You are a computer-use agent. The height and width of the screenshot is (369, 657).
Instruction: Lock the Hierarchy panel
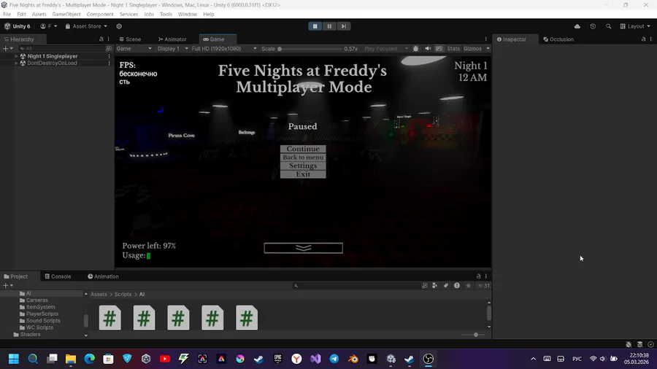(x=101, y=39)
